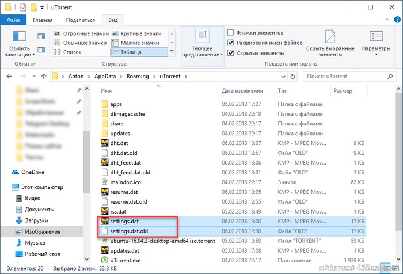The image size is (403, 274).
Task: Select the dht.dat file icon
Action: tap(105, 143)
